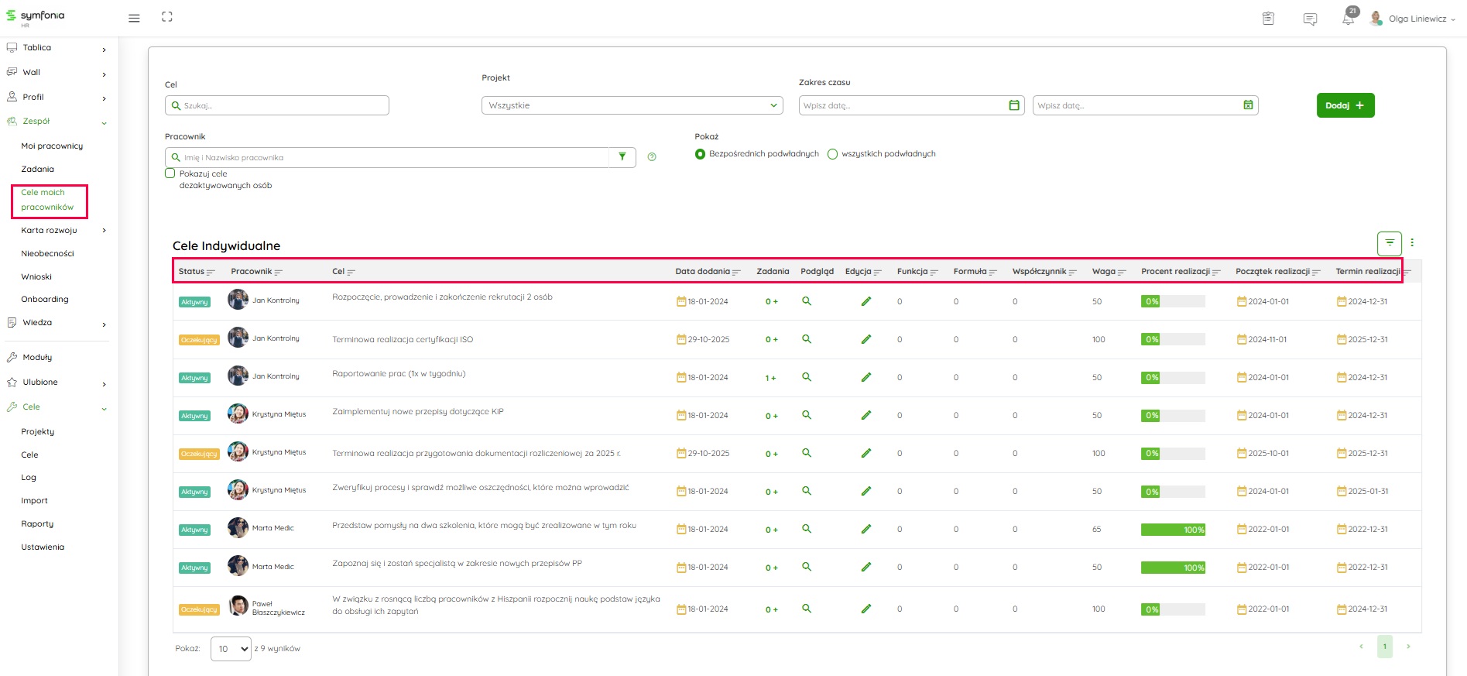Click the 100% progress bar of Marta Medic's first goal
This screenshot has height=676, width=1467.
(x=1172, y=530)
